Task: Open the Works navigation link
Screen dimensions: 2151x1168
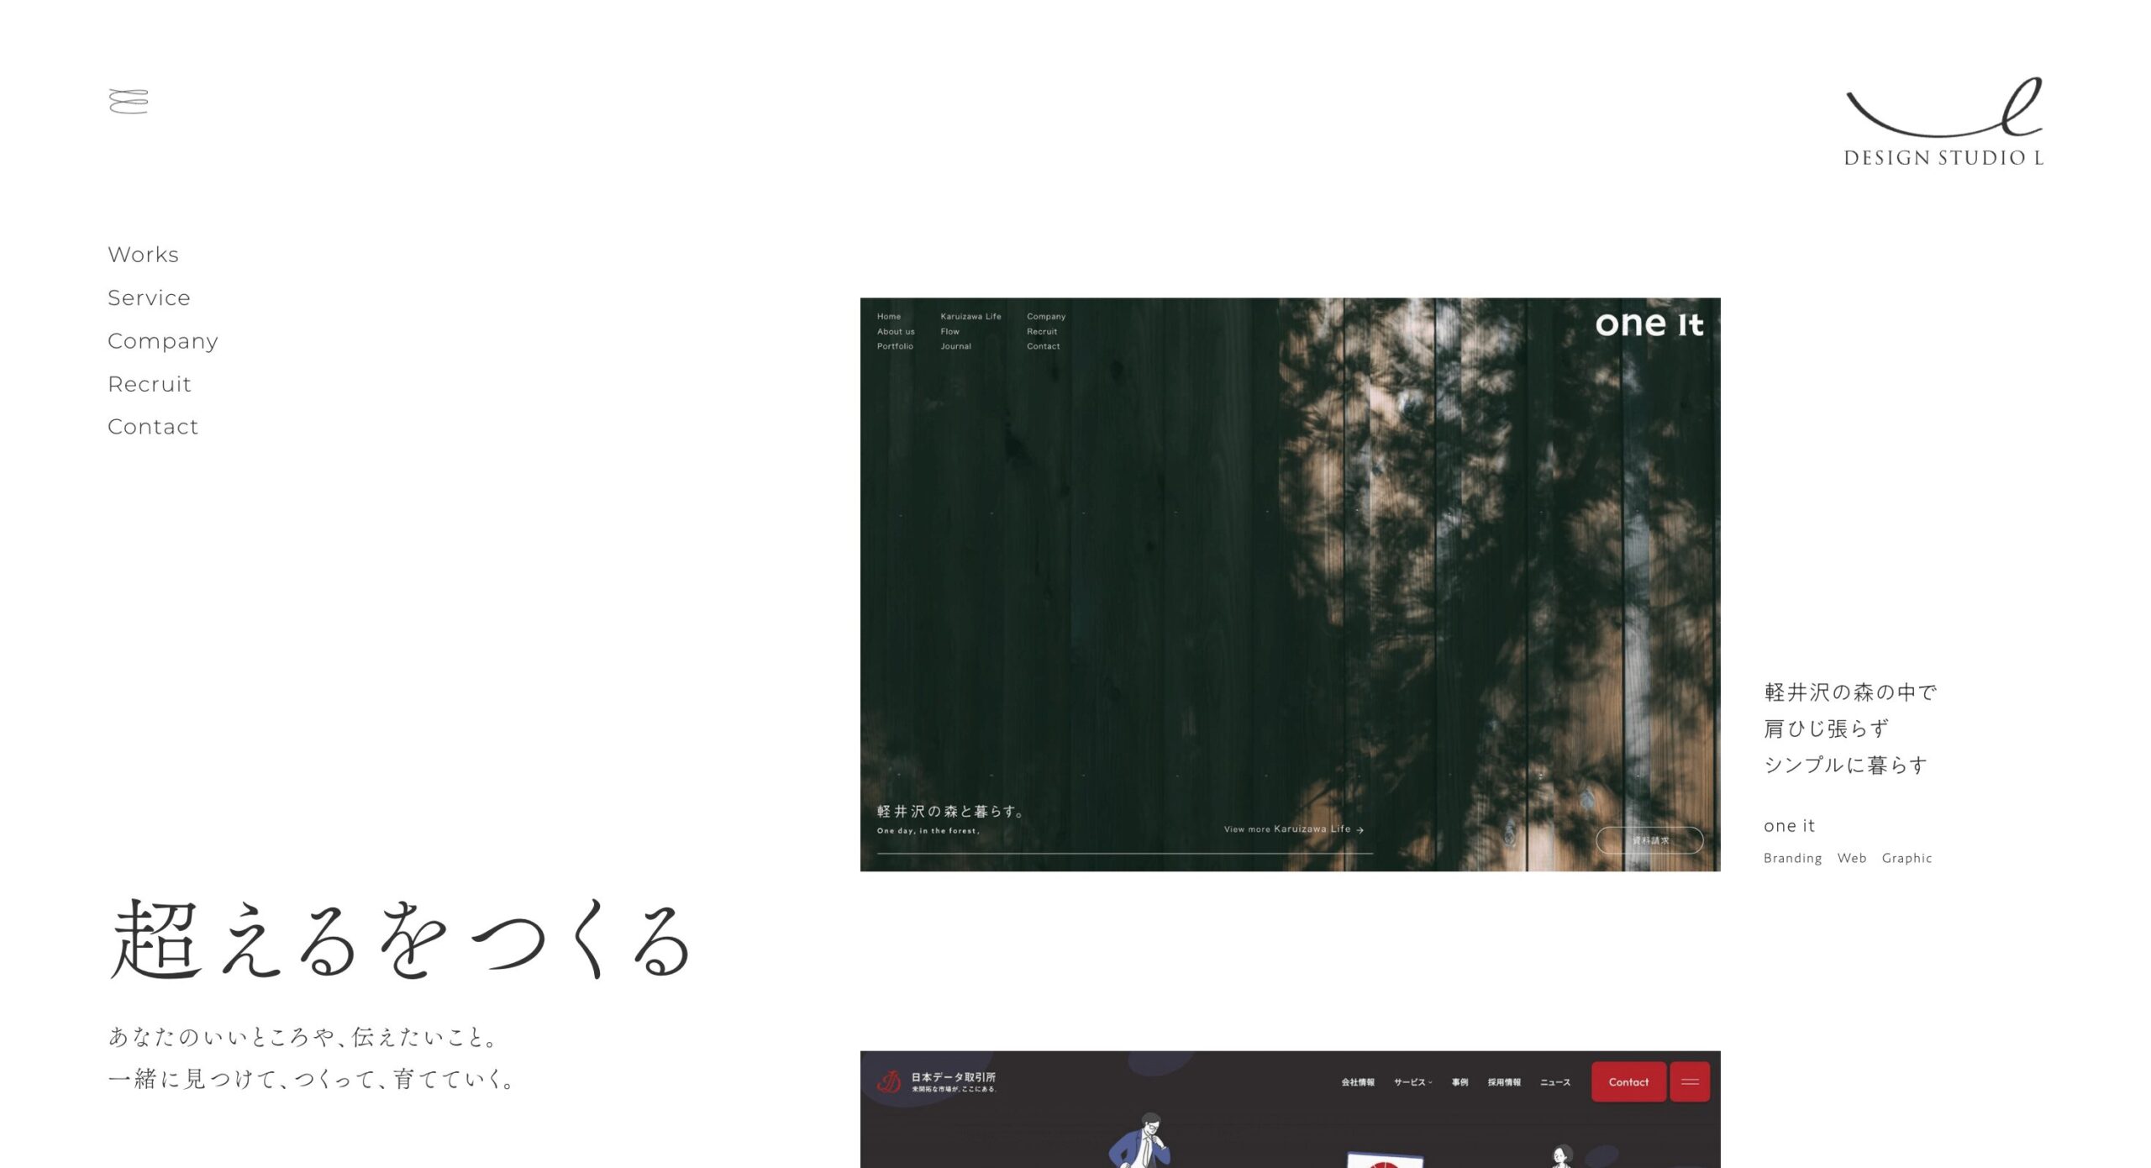Action: click(142, 255)
